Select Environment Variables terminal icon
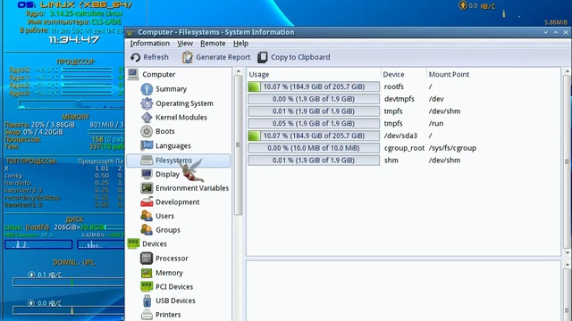 pos(147,188)
